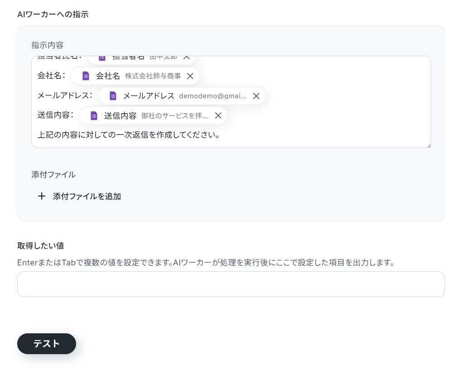The width and height of the screenshot is (461, 370).
Task: Click the form icon in 送信内容 chip
Action: pos(94,115)
